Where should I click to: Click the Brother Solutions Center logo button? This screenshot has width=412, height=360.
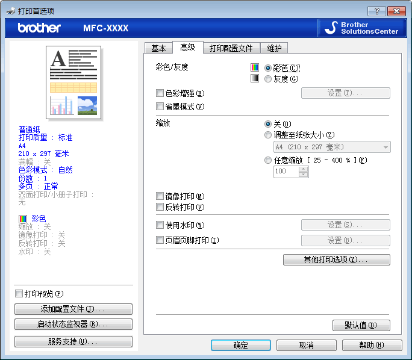(360, 28)
